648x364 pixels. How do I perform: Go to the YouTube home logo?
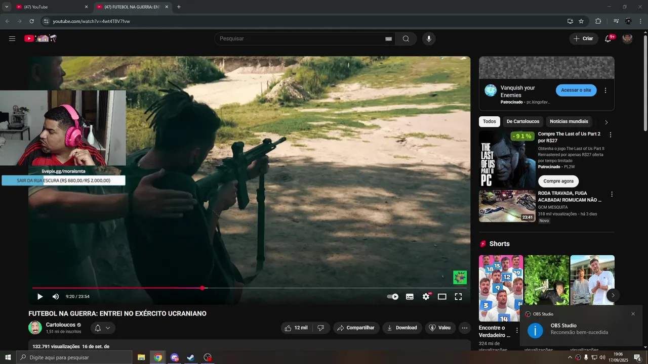coord(40,38)
